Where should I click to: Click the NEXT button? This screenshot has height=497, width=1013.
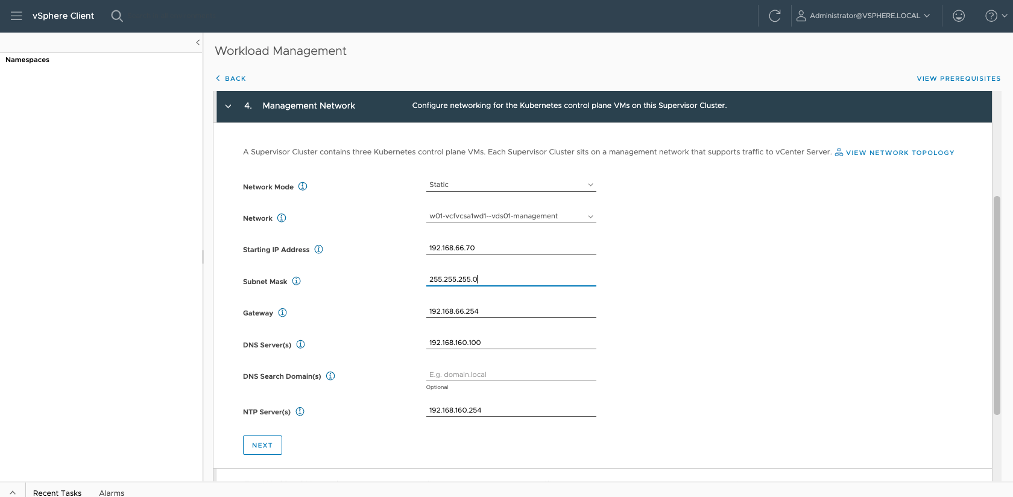tap(262, 445)
